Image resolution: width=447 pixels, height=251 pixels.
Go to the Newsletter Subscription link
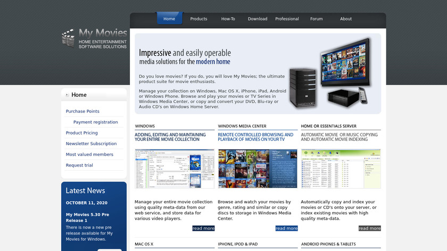coord(91,144)
